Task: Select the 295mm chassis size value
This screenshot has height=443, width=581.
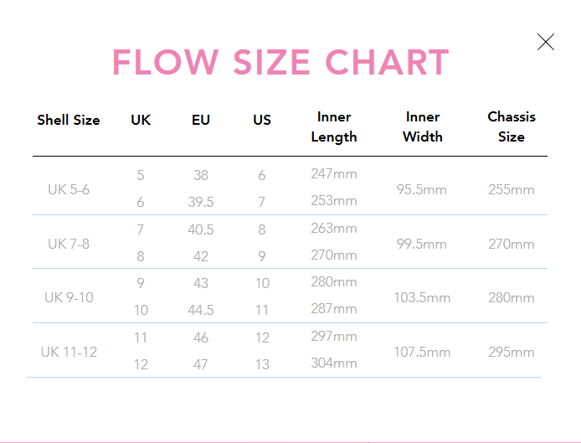Action: pos(512,353)
